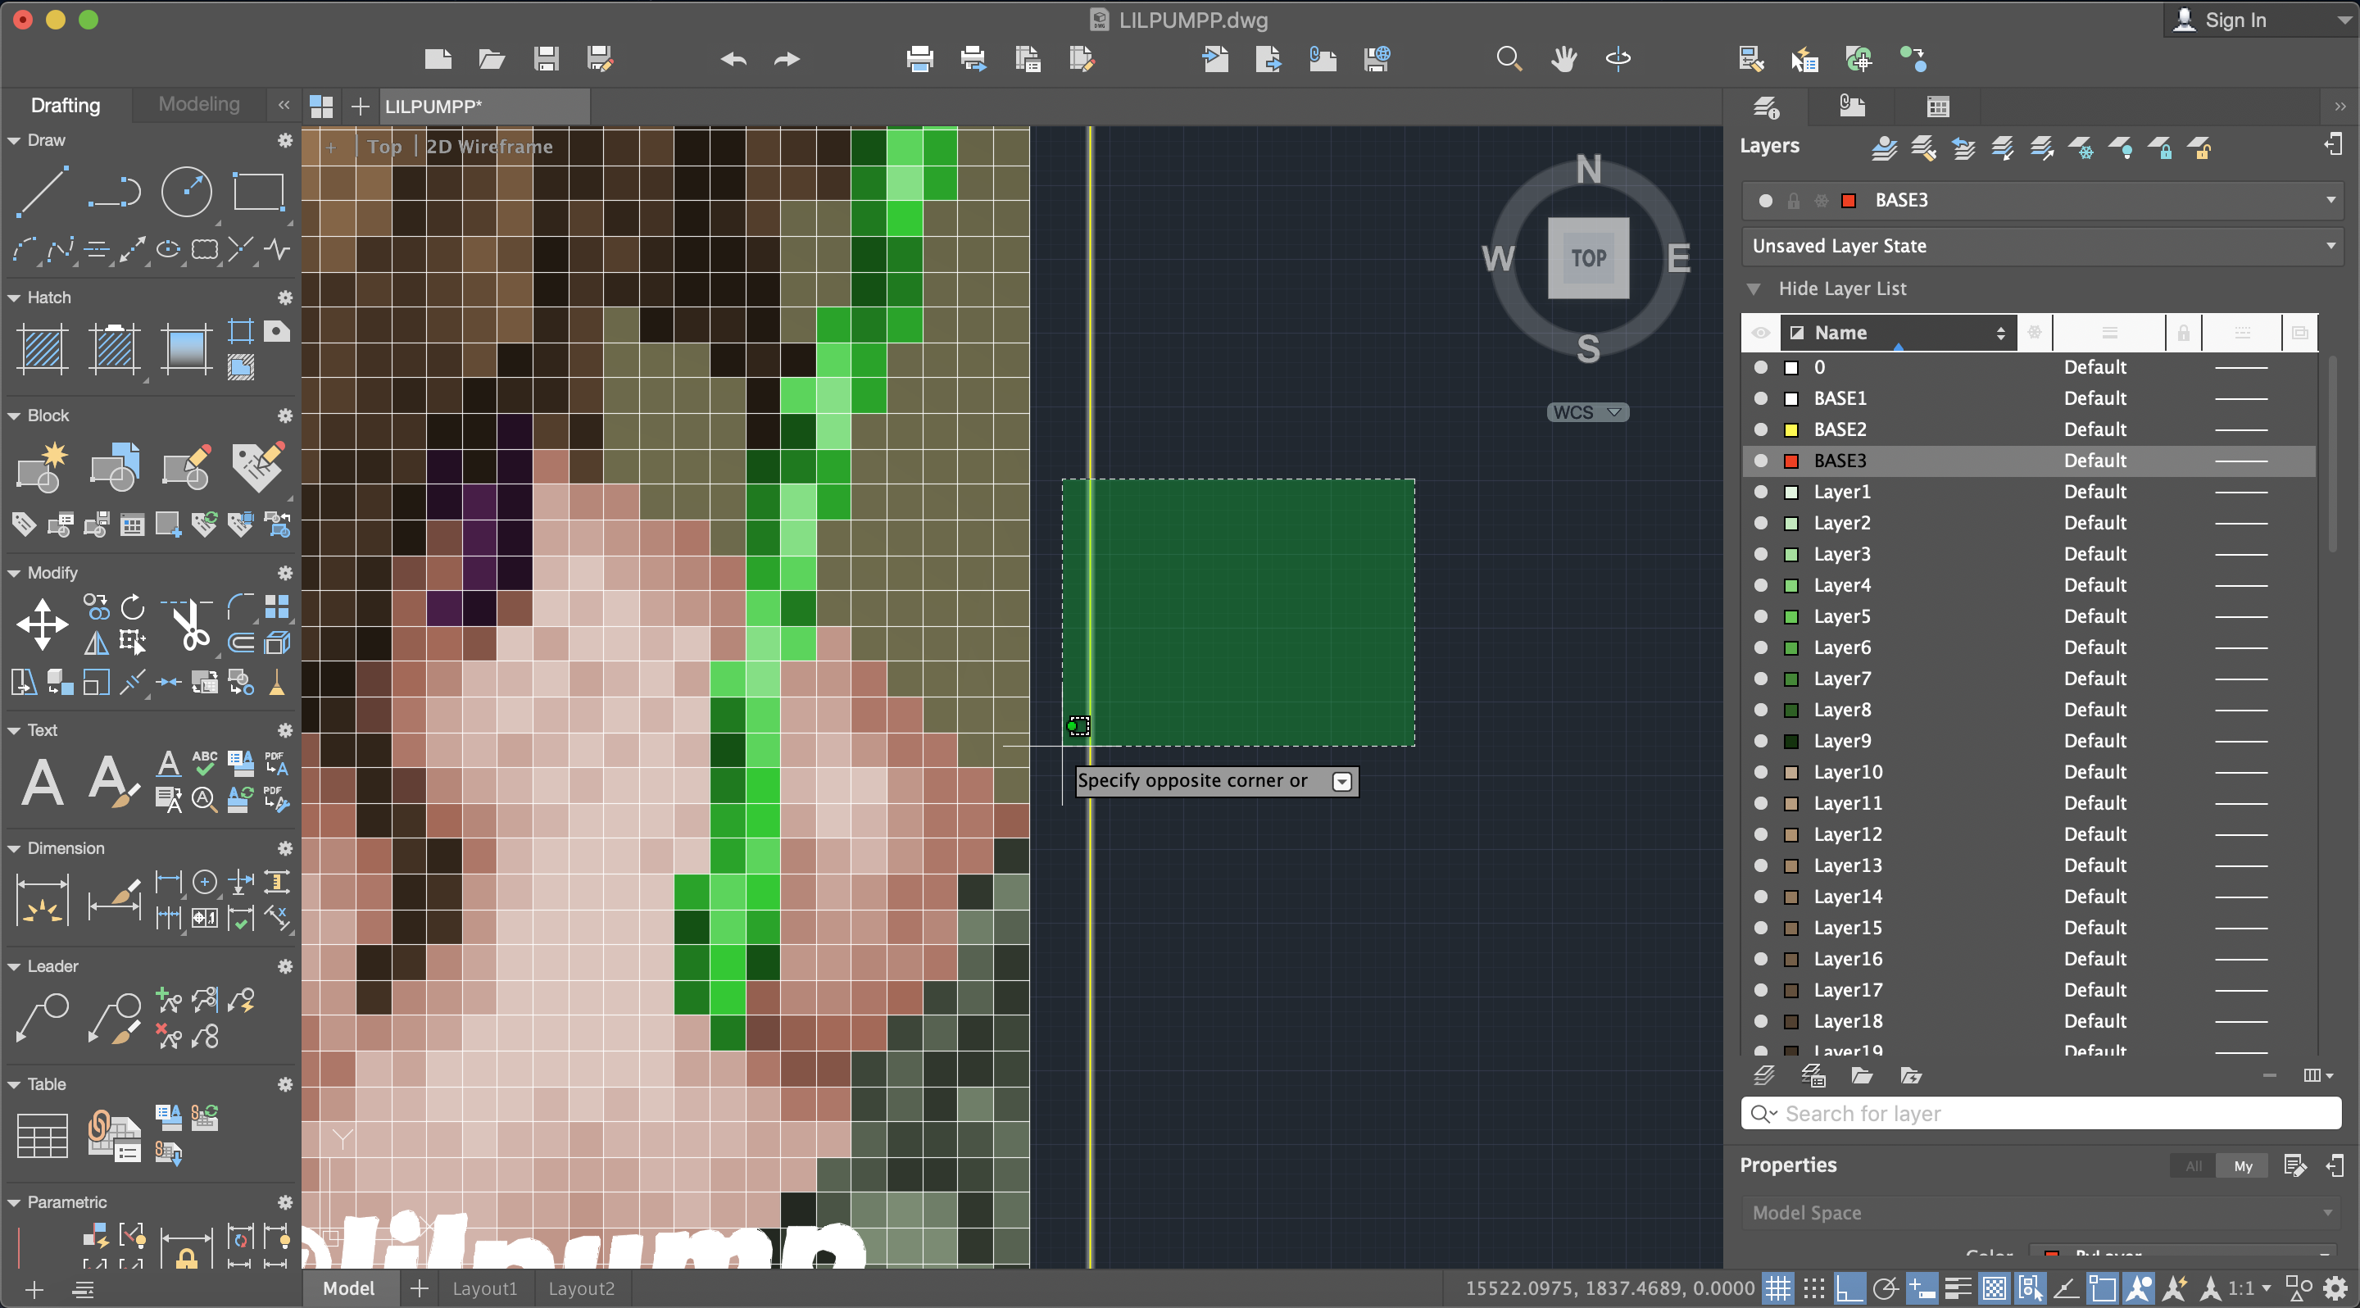Show All properties button

click(x=2194, y=1166)
